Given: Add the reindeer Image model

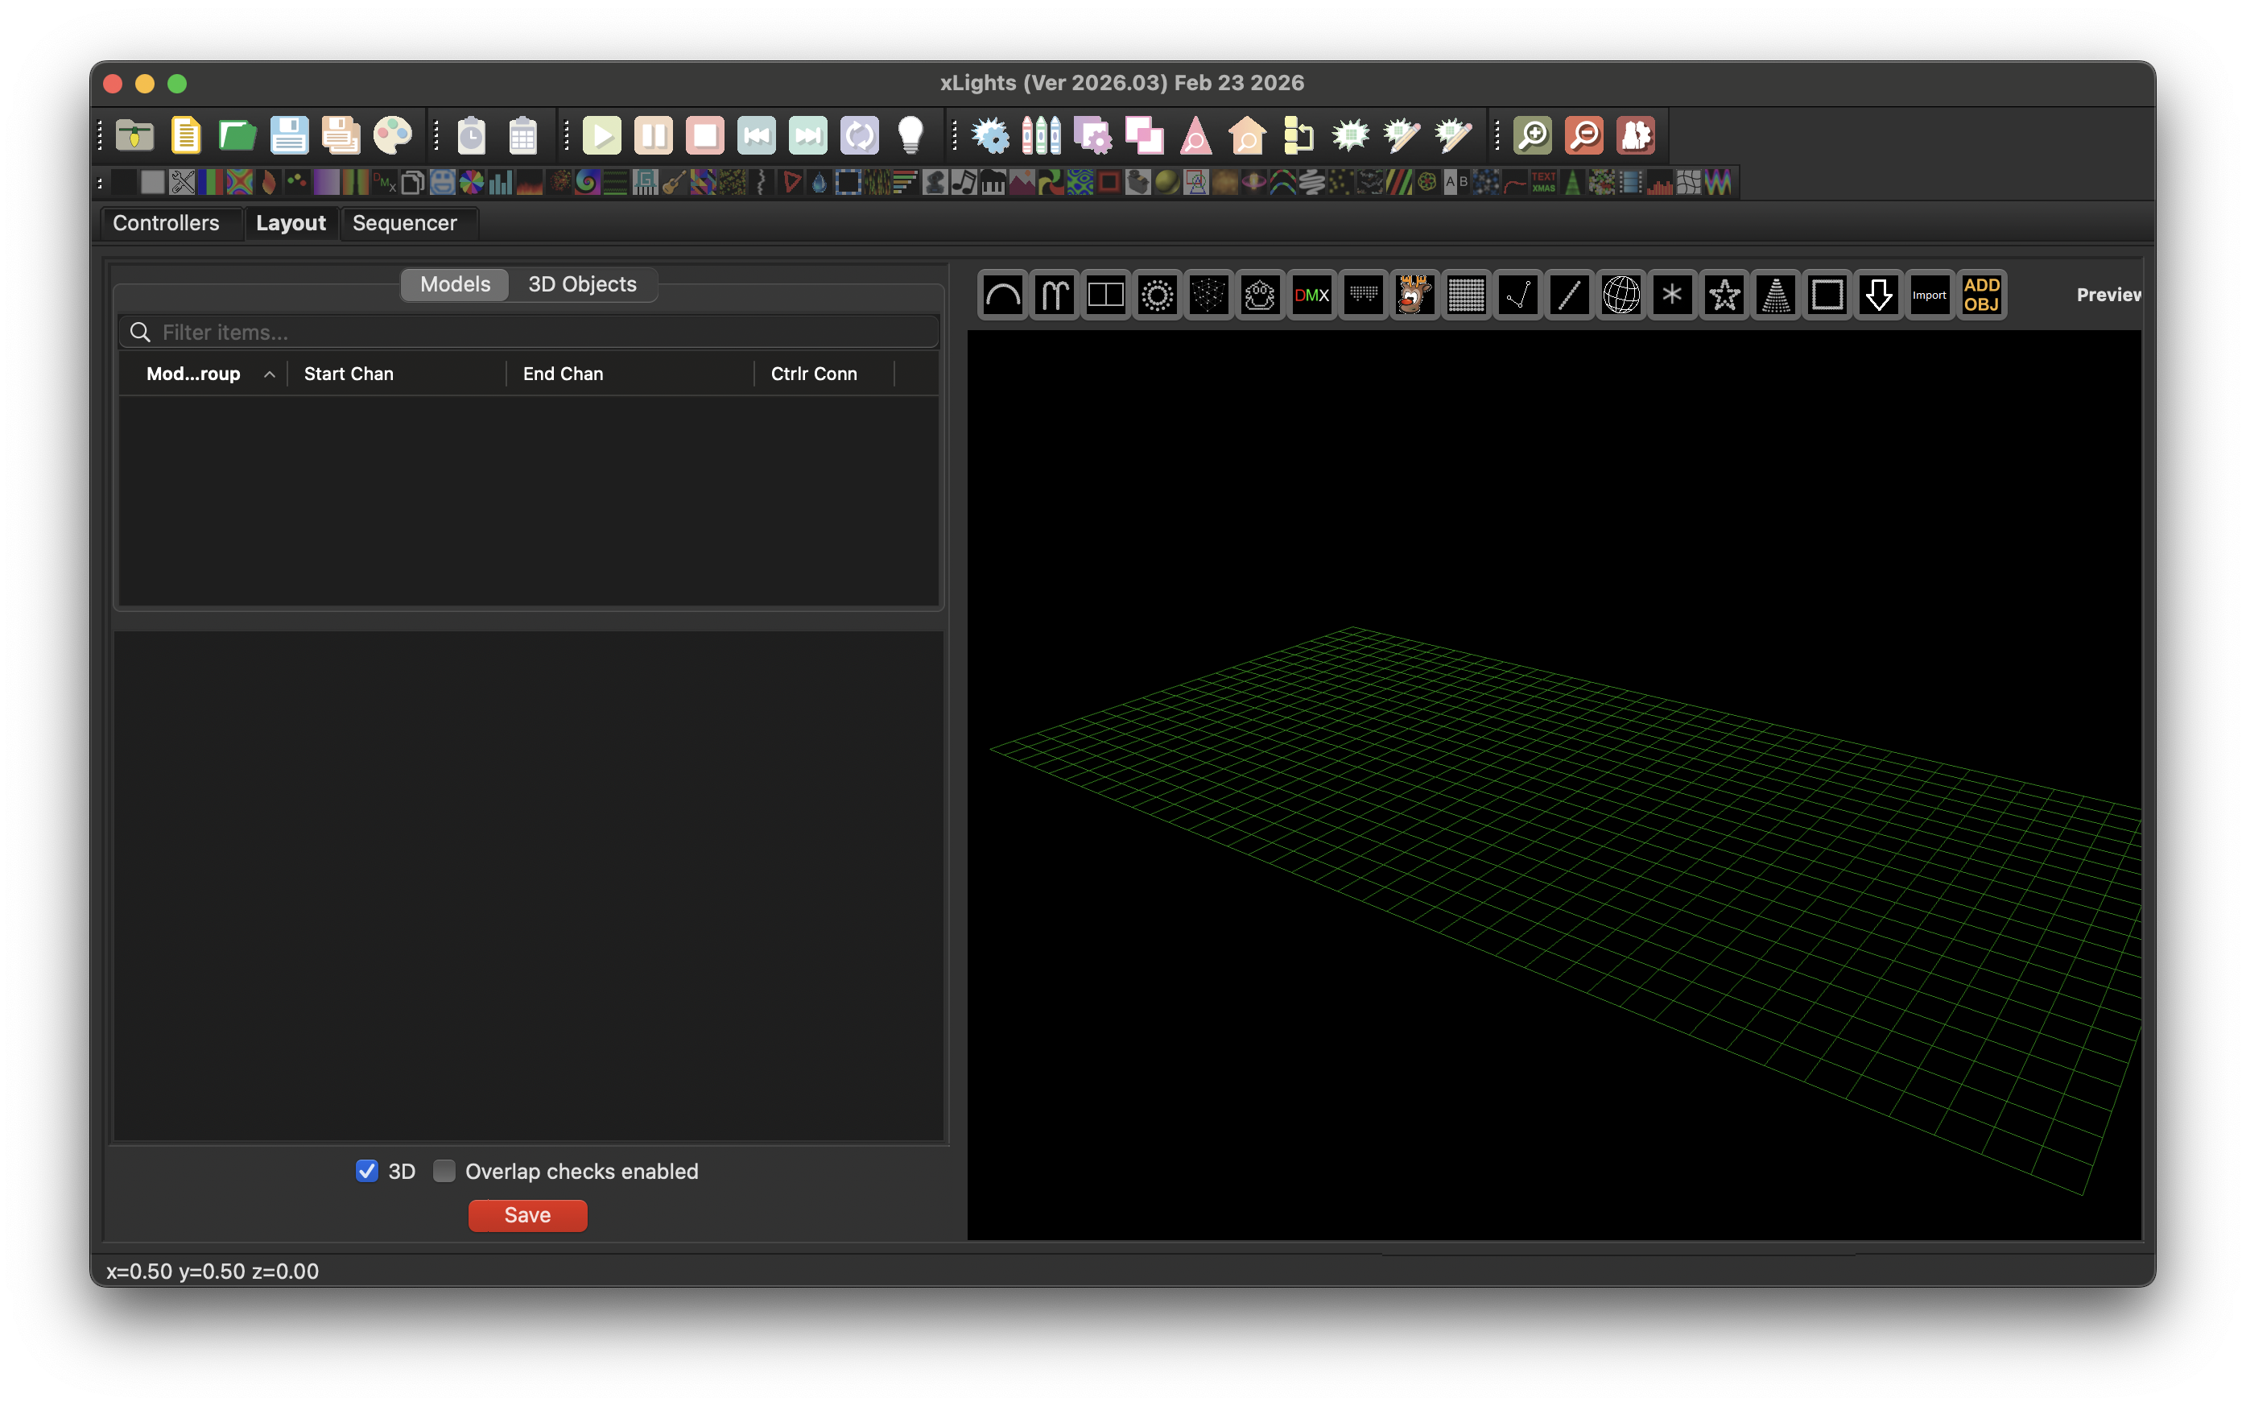Looking at the screenshot, I should [x=1415, y=296].
